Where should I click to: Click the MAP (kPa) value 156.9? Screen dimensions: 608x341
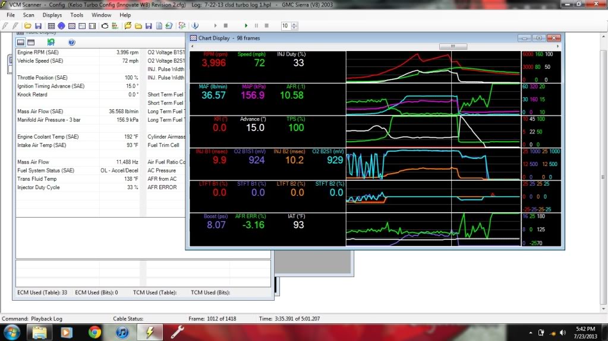253,95
